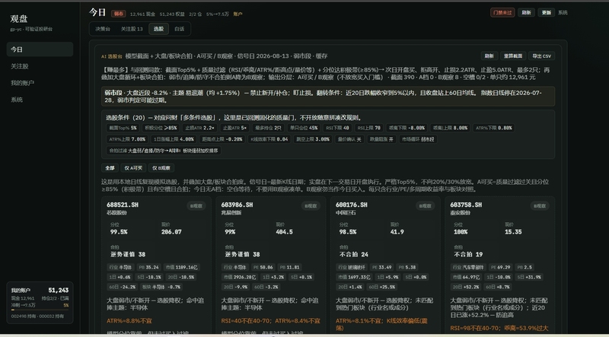609x337 pixels.
Task: Click the 导出 CSV button
Action: coord(541,56)
